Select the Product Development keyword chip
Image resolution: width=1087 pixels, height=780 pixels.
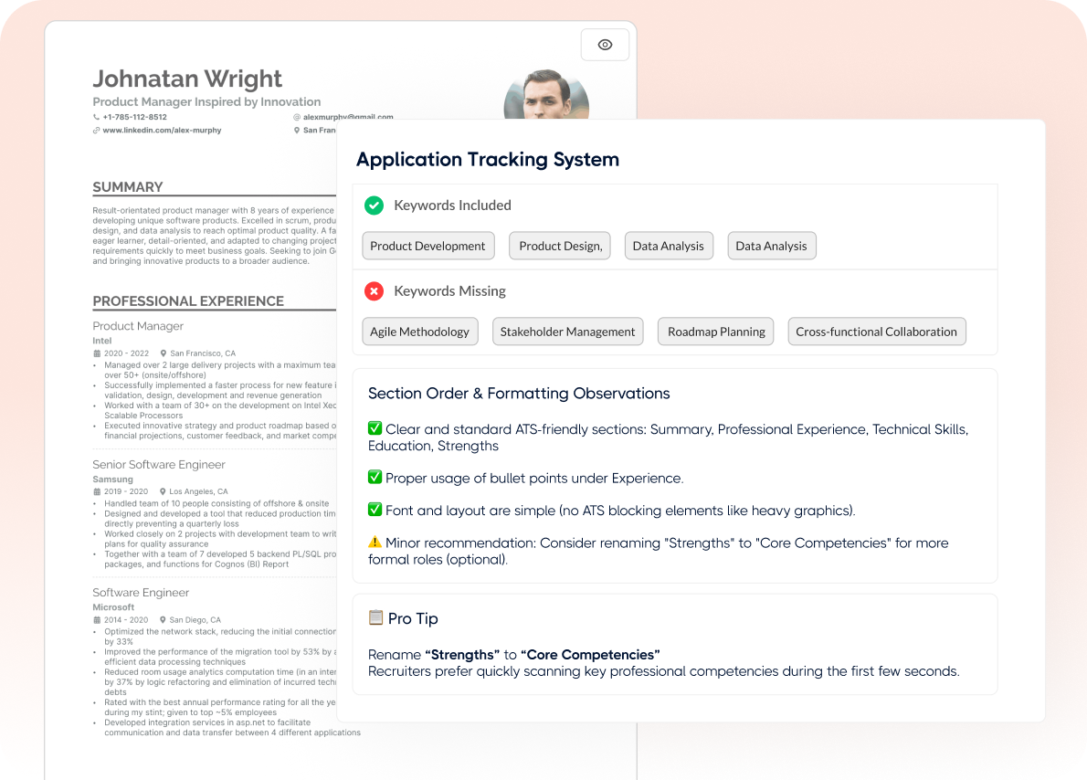pos(427,246)
